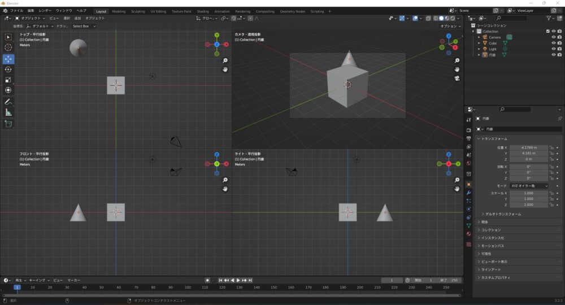
Task: Hide the Light in viewport
Action: point(554,49)
